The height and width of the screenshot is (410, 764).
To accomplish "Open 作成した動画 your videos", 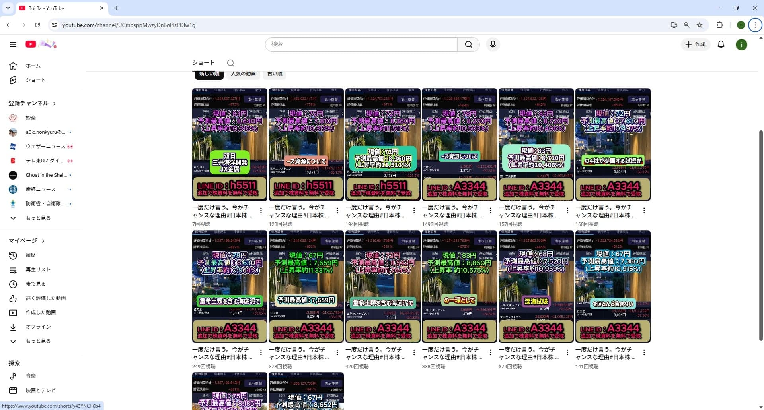I will pos(42,312).
